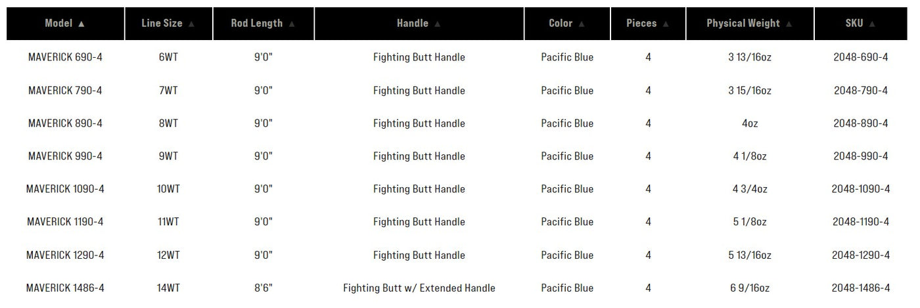Click the MAVERICK 1486-4 model name
The height and width of the screenshot is (308, 920).
[65, 288]
